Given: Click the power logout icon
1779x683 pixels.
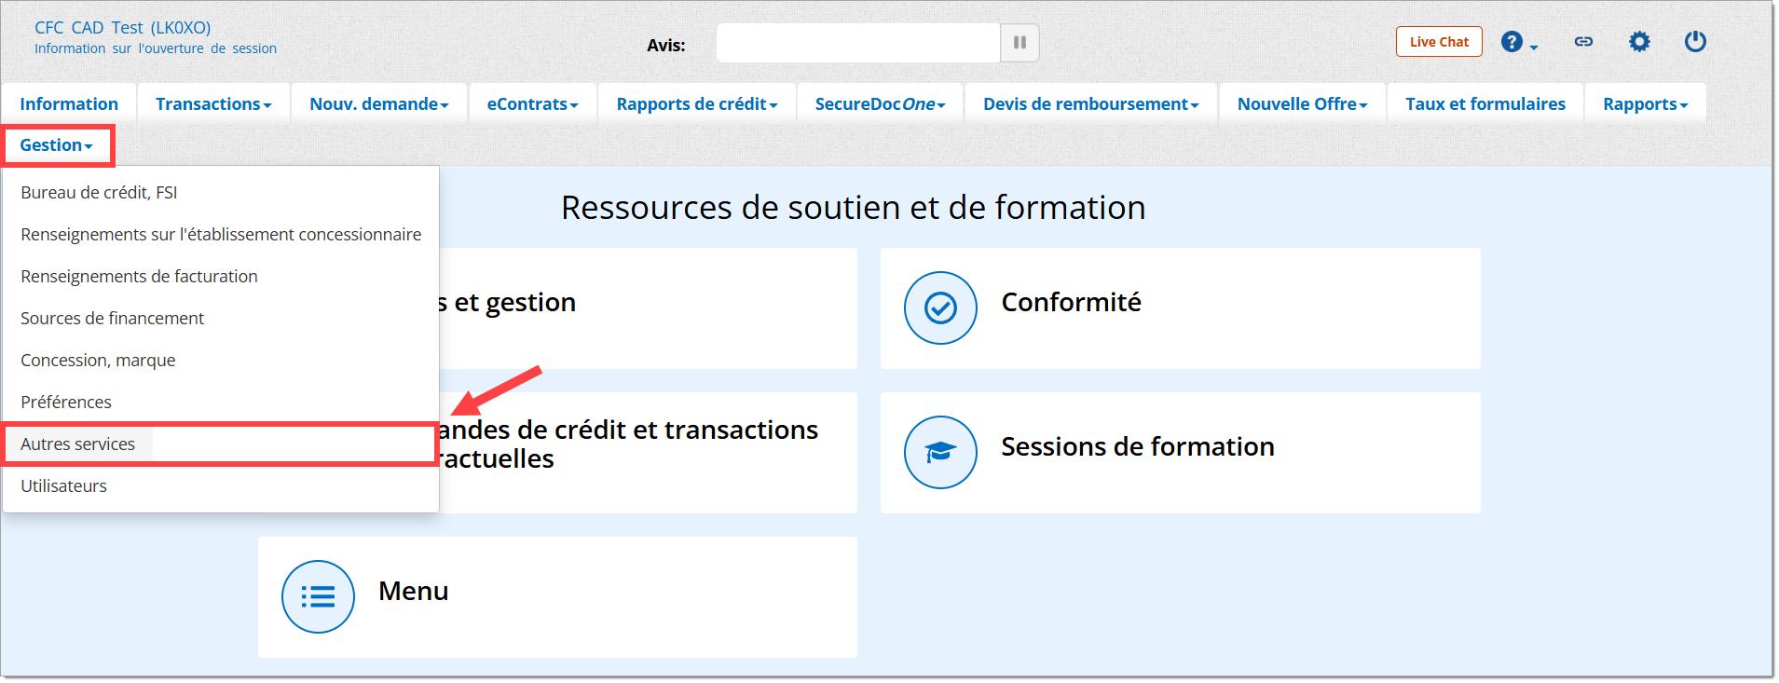Looking at the screenshot, I should coord(1694,42).
